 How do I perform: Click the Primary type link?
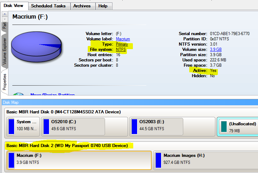point(122,44)
